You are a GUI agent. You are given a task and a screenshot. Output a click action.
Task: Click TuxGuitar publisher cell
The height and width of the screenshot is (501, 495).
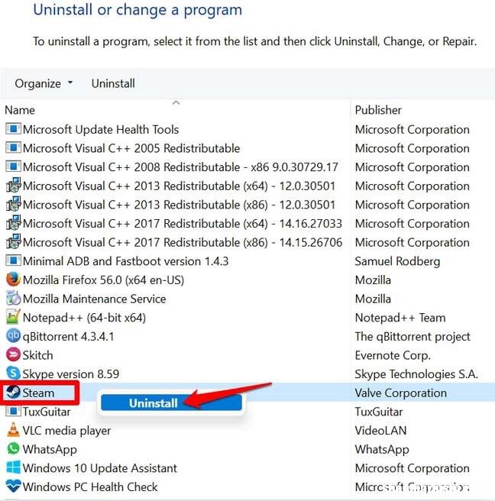pos(379,412)
